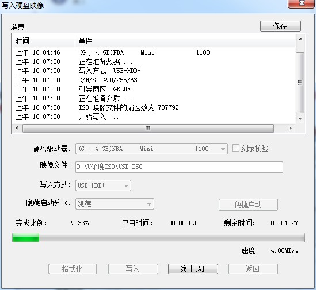Click message list scroll up arrow
Viewport: 316px width, 290px height.
[x=300, y=39]
